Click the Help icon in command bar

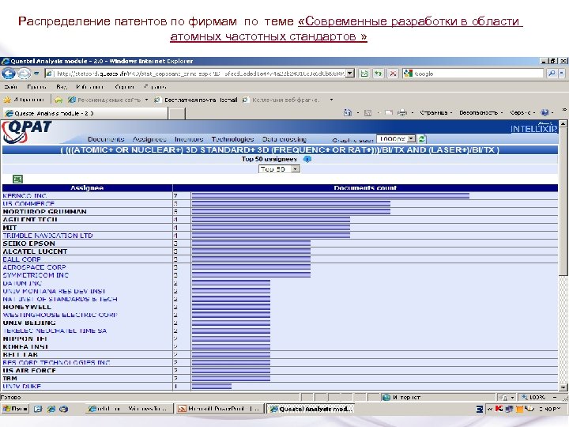point(545,113)
